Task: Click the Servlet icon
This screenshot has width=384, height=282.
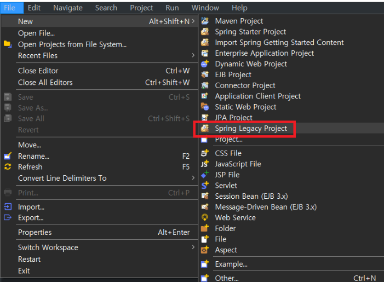Action: 205,186
